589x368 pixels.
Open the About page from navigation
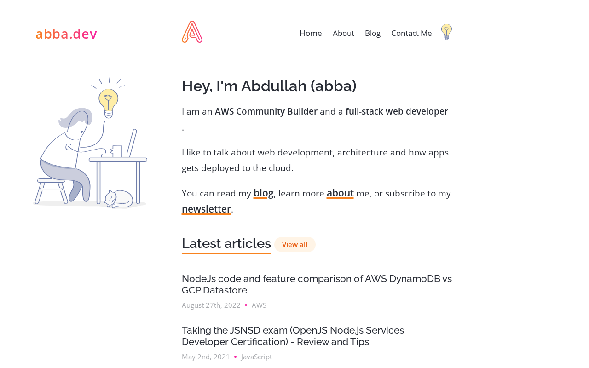coord(343,33)
